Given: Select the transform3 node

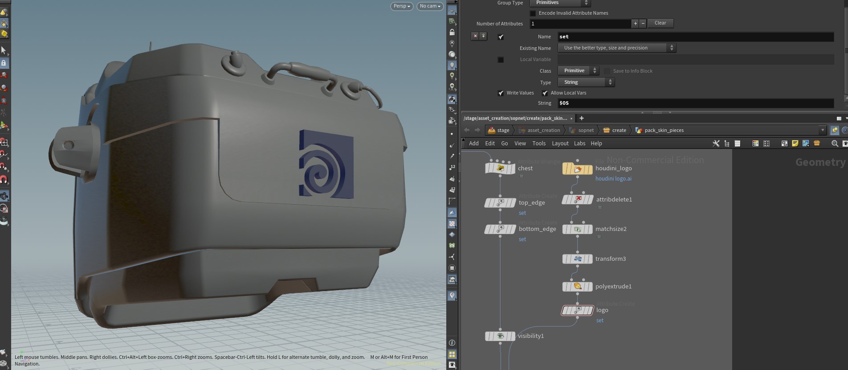Looking at the screenshot, I should tap(578, 259).
